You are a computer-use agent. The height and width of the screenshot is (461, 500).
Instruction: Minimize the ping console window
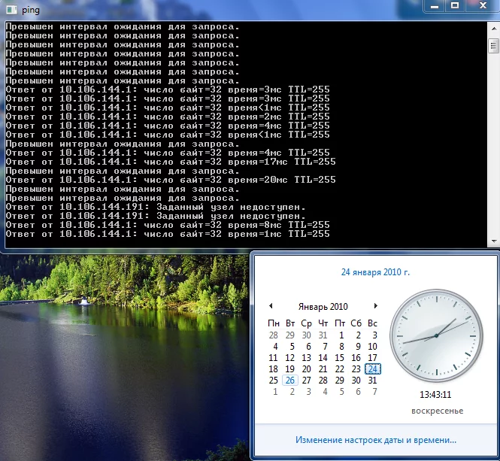tap(435, 6)
